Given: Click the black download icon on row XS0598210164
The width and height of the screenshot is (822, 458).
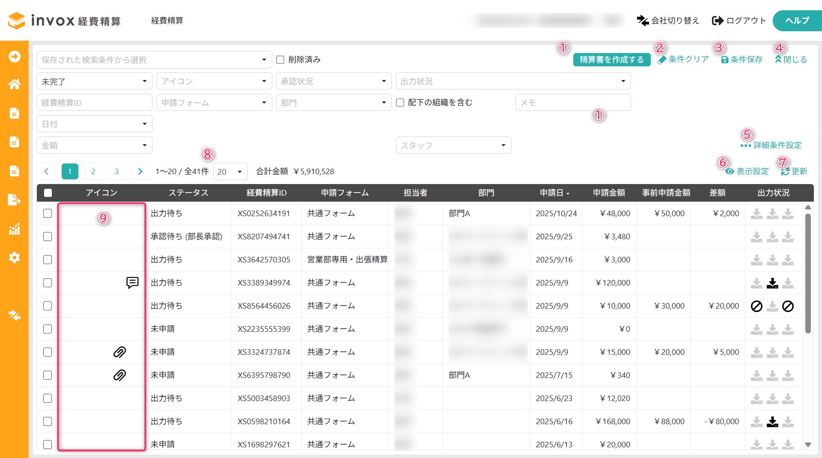Looking at the screenshot, I should (772, 422).
